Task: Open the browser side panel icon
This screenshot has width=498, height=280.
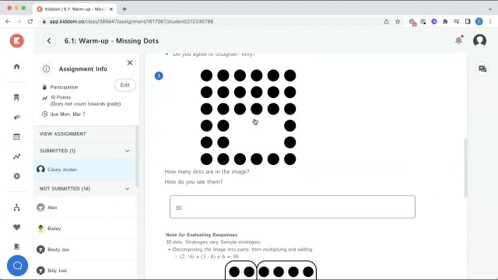Action: point(468,22)
